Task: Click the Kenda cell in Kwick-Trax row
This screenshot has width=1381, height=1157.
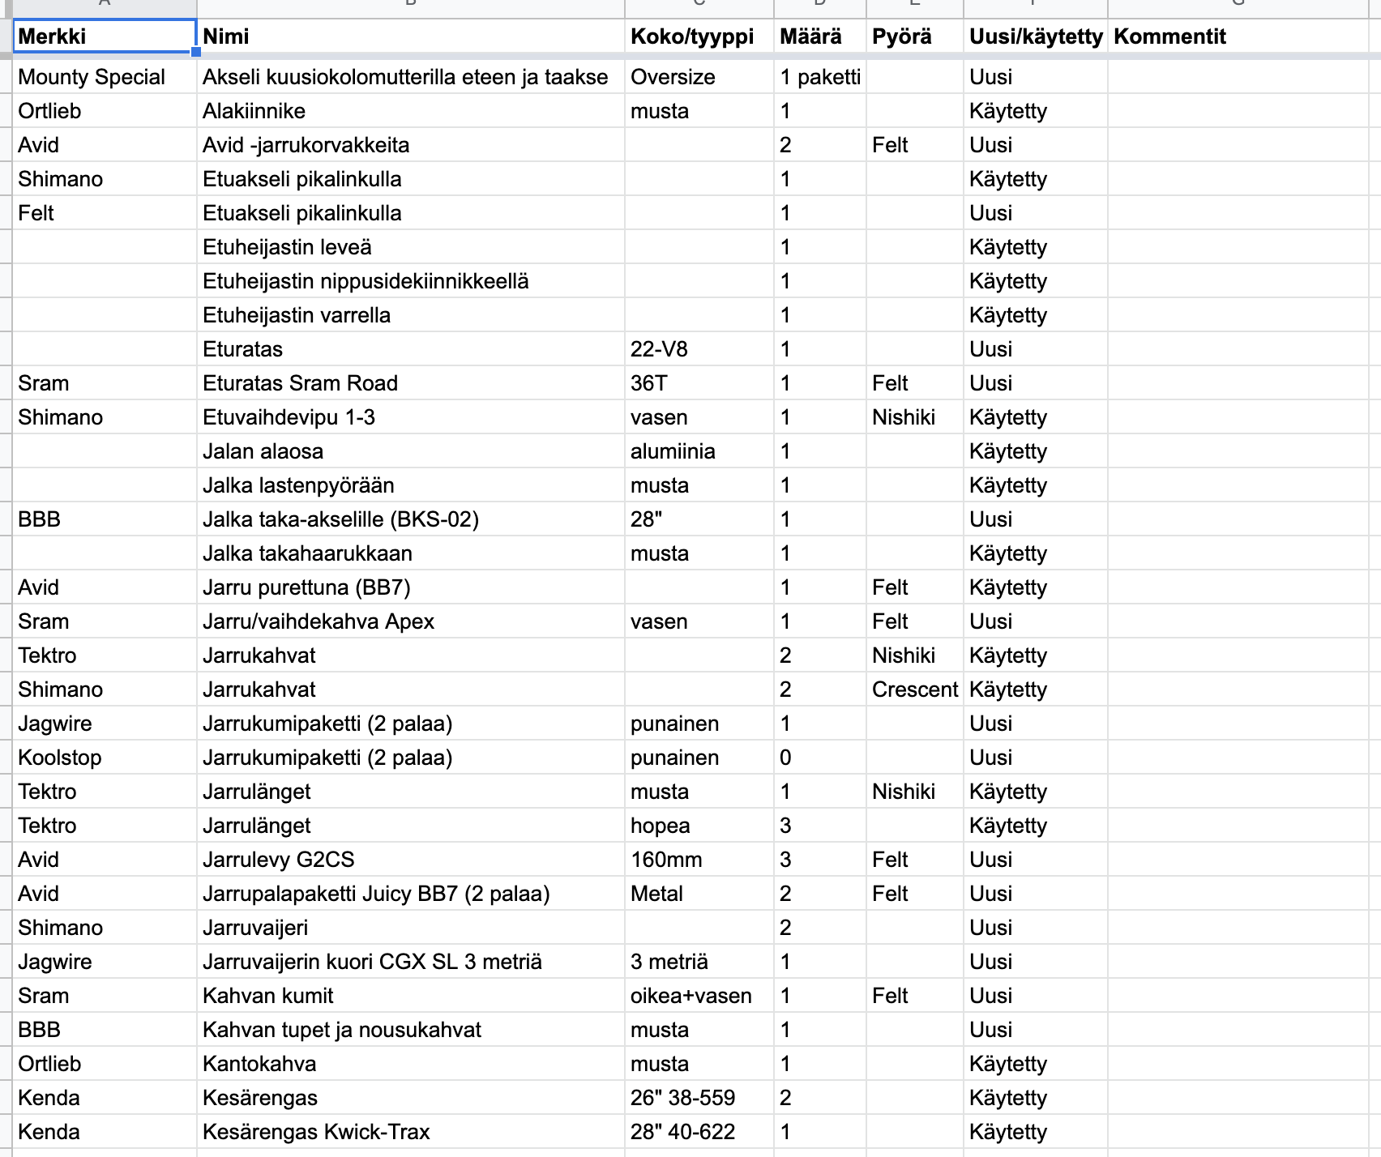Action: (x=105, y=1132)
